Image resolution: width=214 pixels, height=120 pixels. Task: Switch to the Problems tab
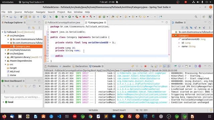(51, 66)
